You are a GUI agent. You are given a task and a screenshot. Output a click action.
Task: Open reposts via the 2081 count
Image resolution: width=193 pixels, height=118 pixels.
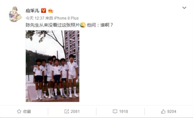pos(75,111)
